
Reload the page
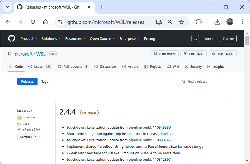[x=33, y=22]
